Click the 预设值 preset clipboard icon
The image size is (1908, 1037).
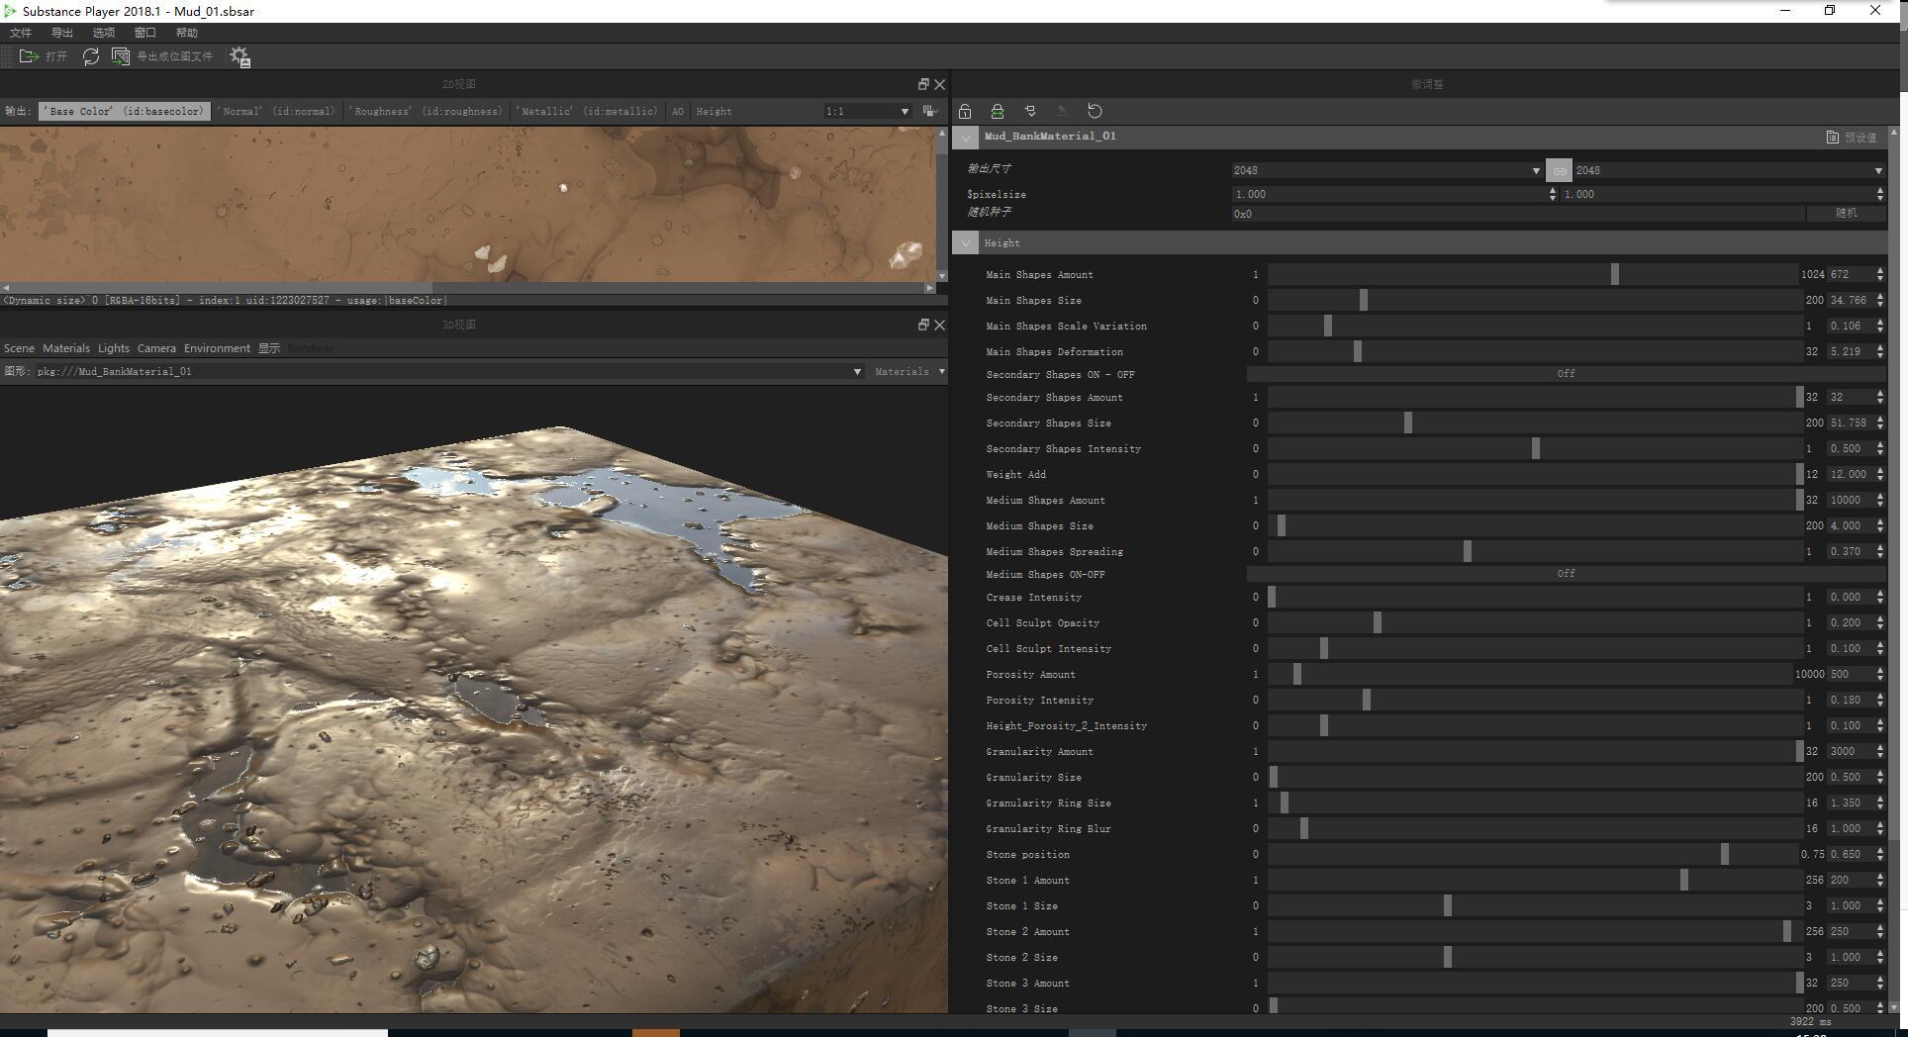1833,137
